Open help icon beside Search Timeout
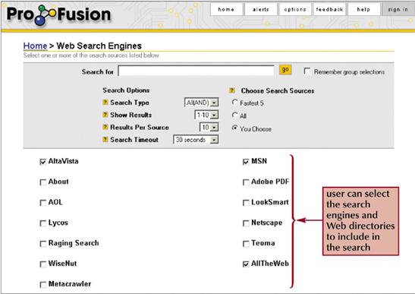The height and width of the screenshot is (294, 415). tap(105, 139)
